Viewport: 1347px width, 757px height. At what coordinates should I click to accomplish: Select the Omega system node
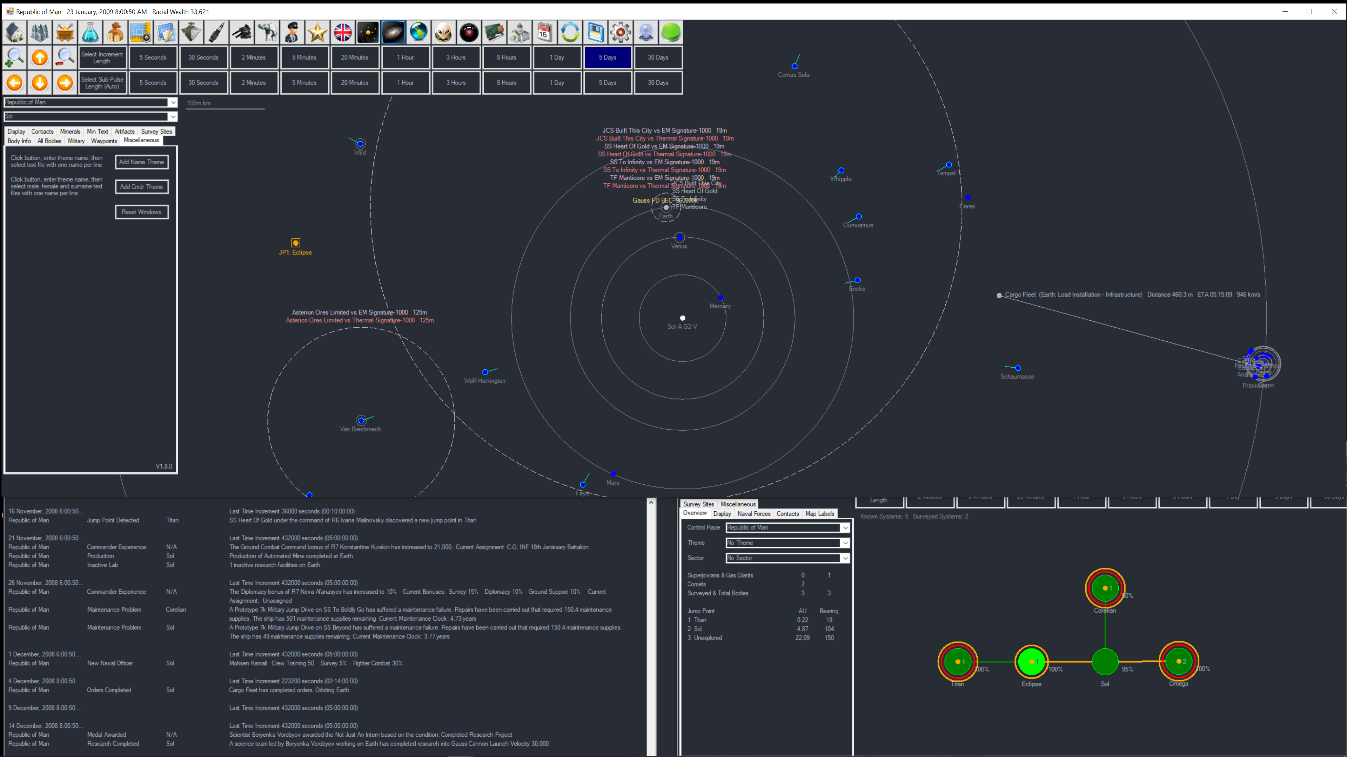pyautogui.click(x=1179, y=661)
